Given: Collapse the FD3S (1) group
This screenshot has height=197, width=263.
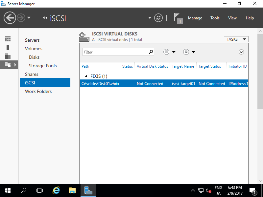Looking at the screenshot, I should (x=86, y=76).
